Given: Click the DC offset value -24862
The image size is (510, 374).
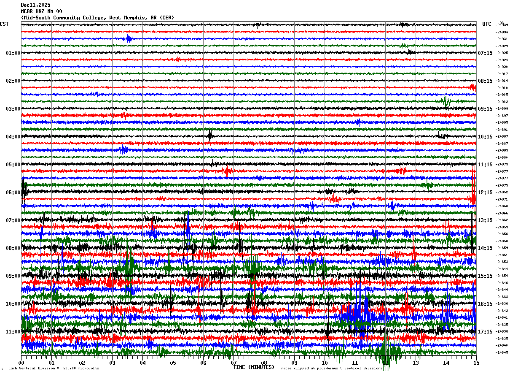Looking at the screenshot, I should pyautogui.click(x=502, y=220).
